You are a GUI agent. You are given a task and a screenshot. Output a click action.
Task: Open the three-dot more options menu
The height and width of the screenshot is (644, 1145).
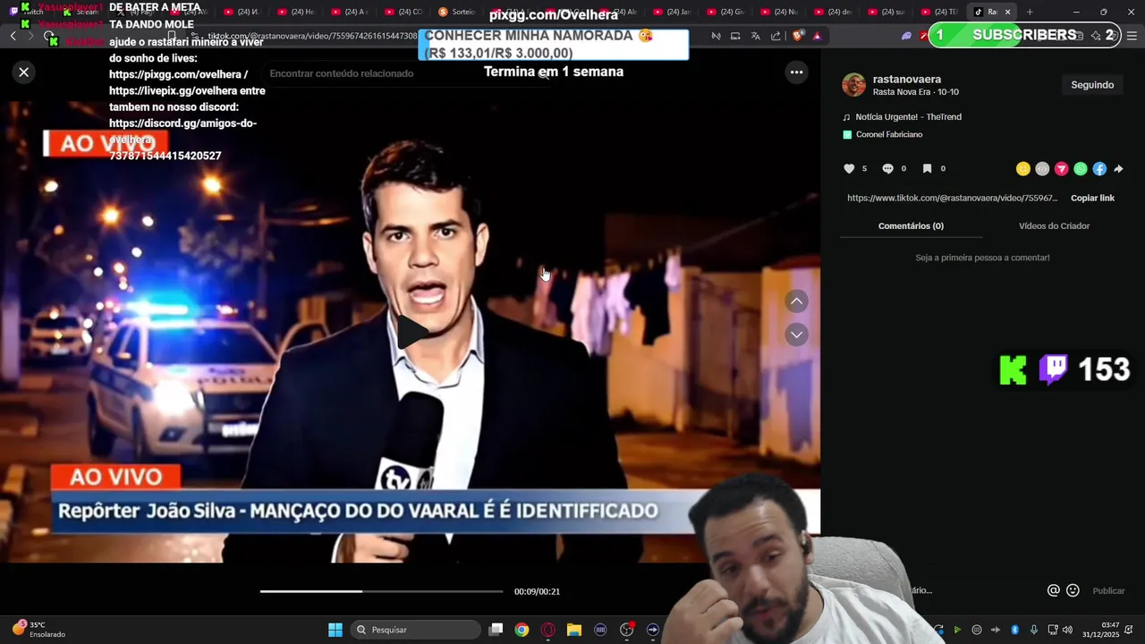796,72
